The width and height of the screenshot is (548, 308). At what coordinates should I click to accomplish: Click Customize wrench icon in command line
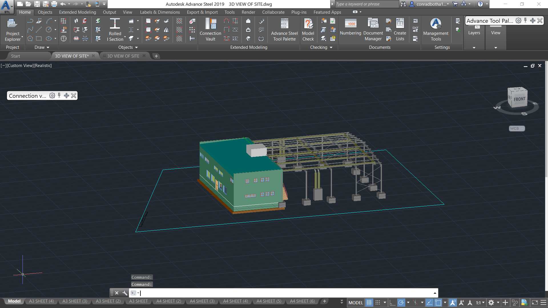click(x=125, y=293)
